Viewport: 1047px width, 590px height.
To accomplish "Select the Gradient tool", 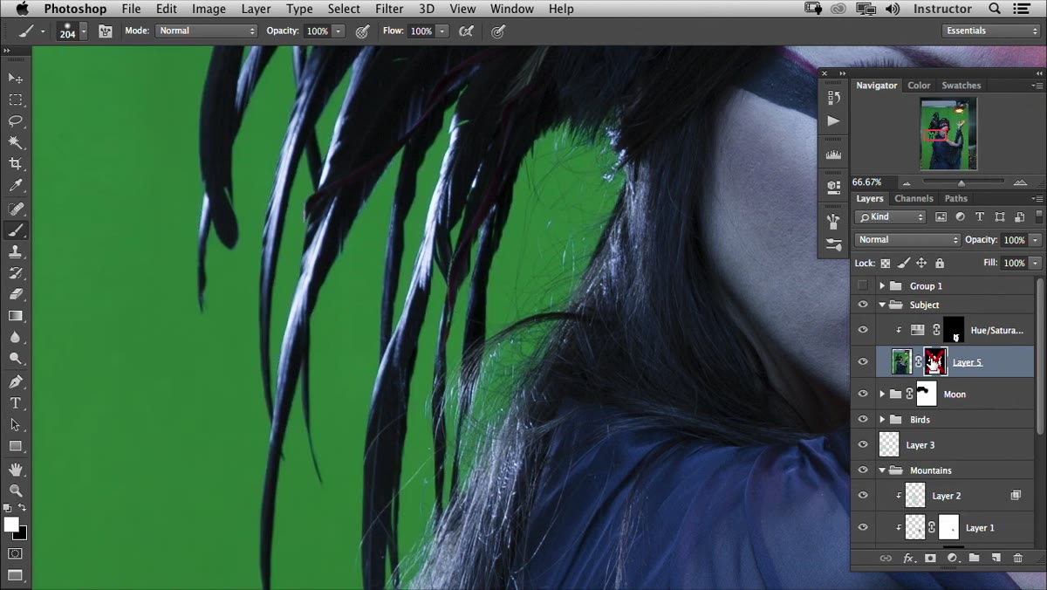I will pos(16,316).
